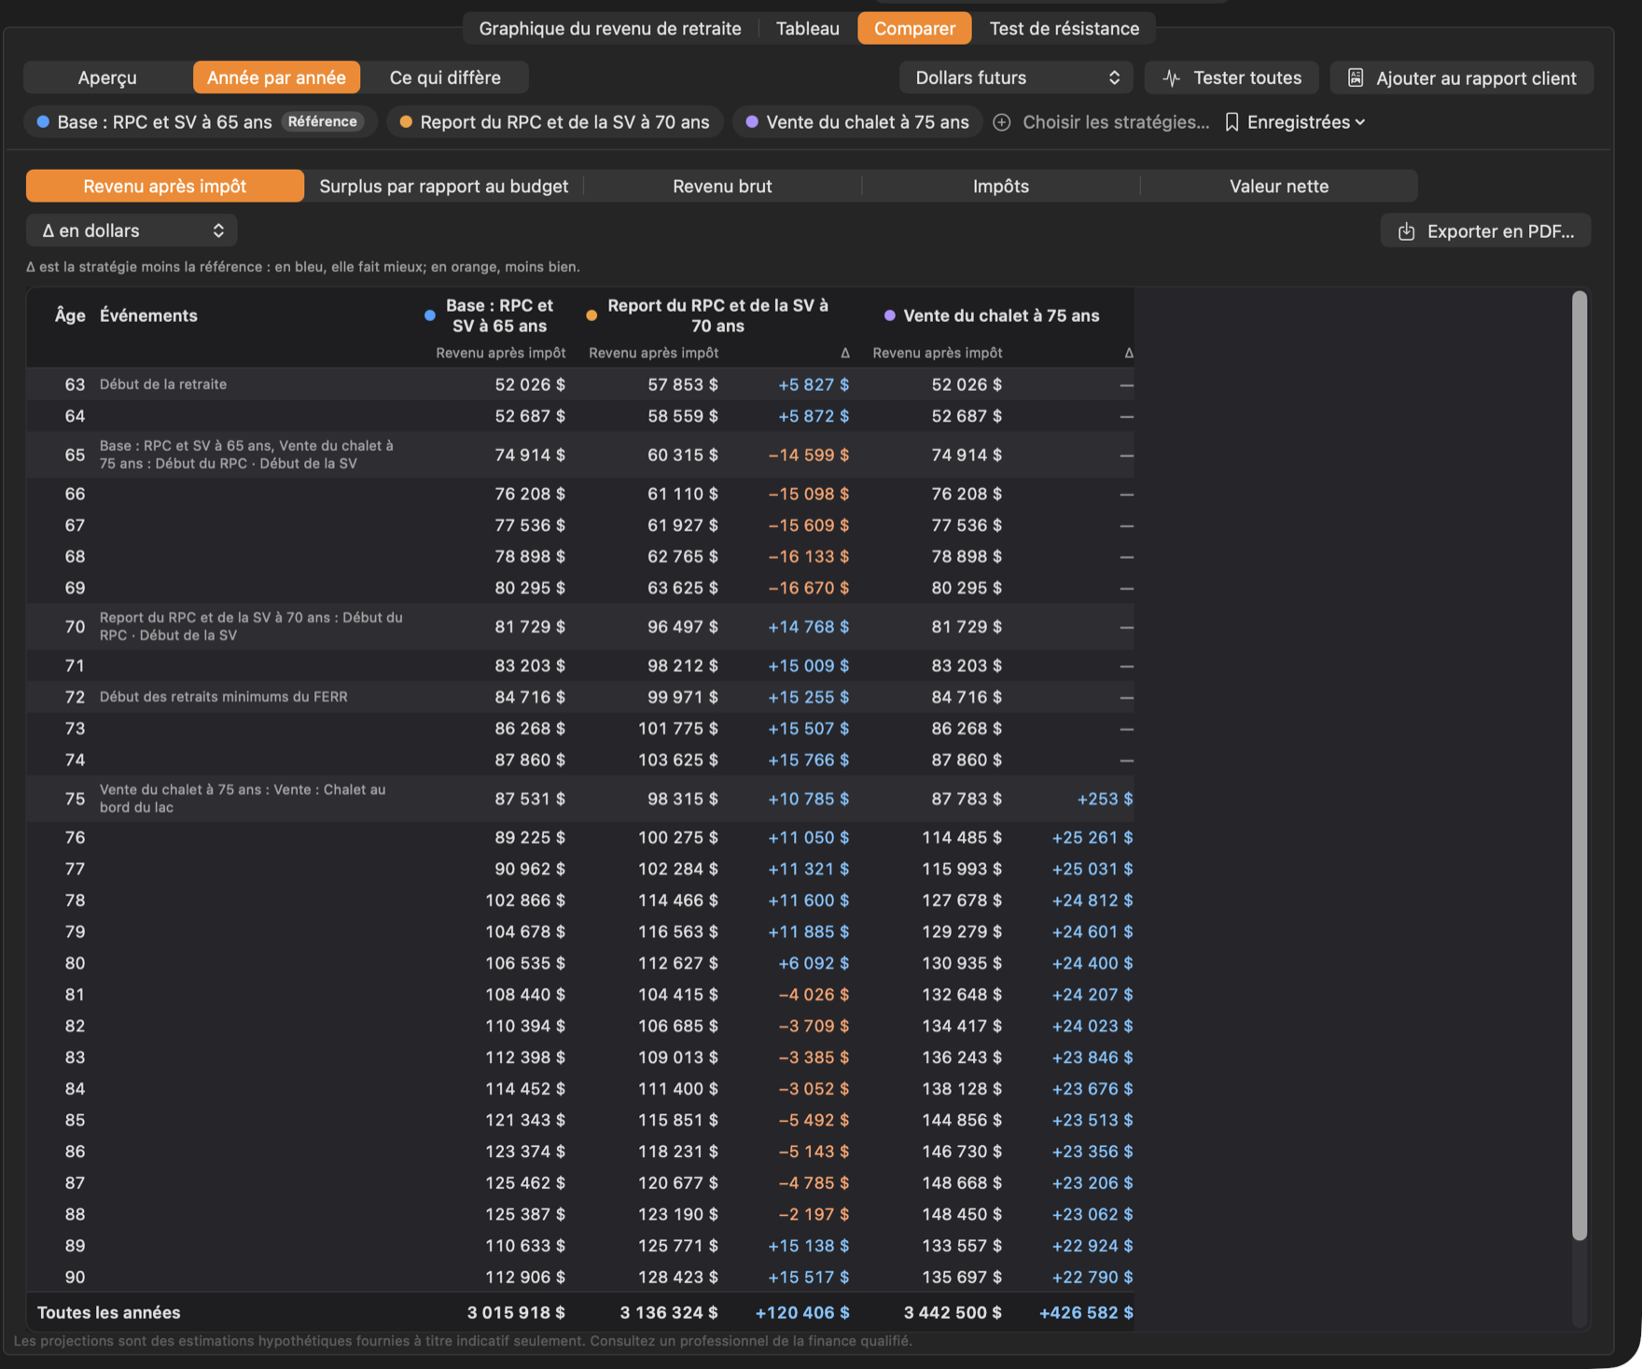Switch to Ce qui diffère view

click(445, 77)
